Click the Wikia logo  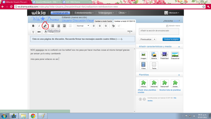(x=39, y=13)
